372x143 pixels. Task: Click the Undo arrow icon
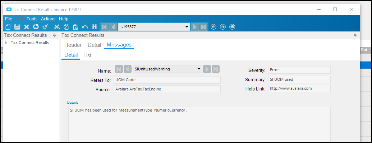[x=85, y=27]
